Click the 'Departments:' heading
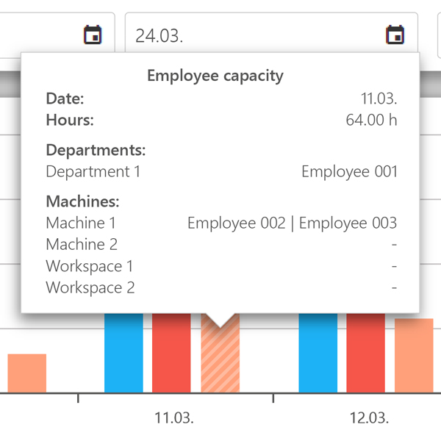This screenshot has width=441, height=441. tap(96, 150)
